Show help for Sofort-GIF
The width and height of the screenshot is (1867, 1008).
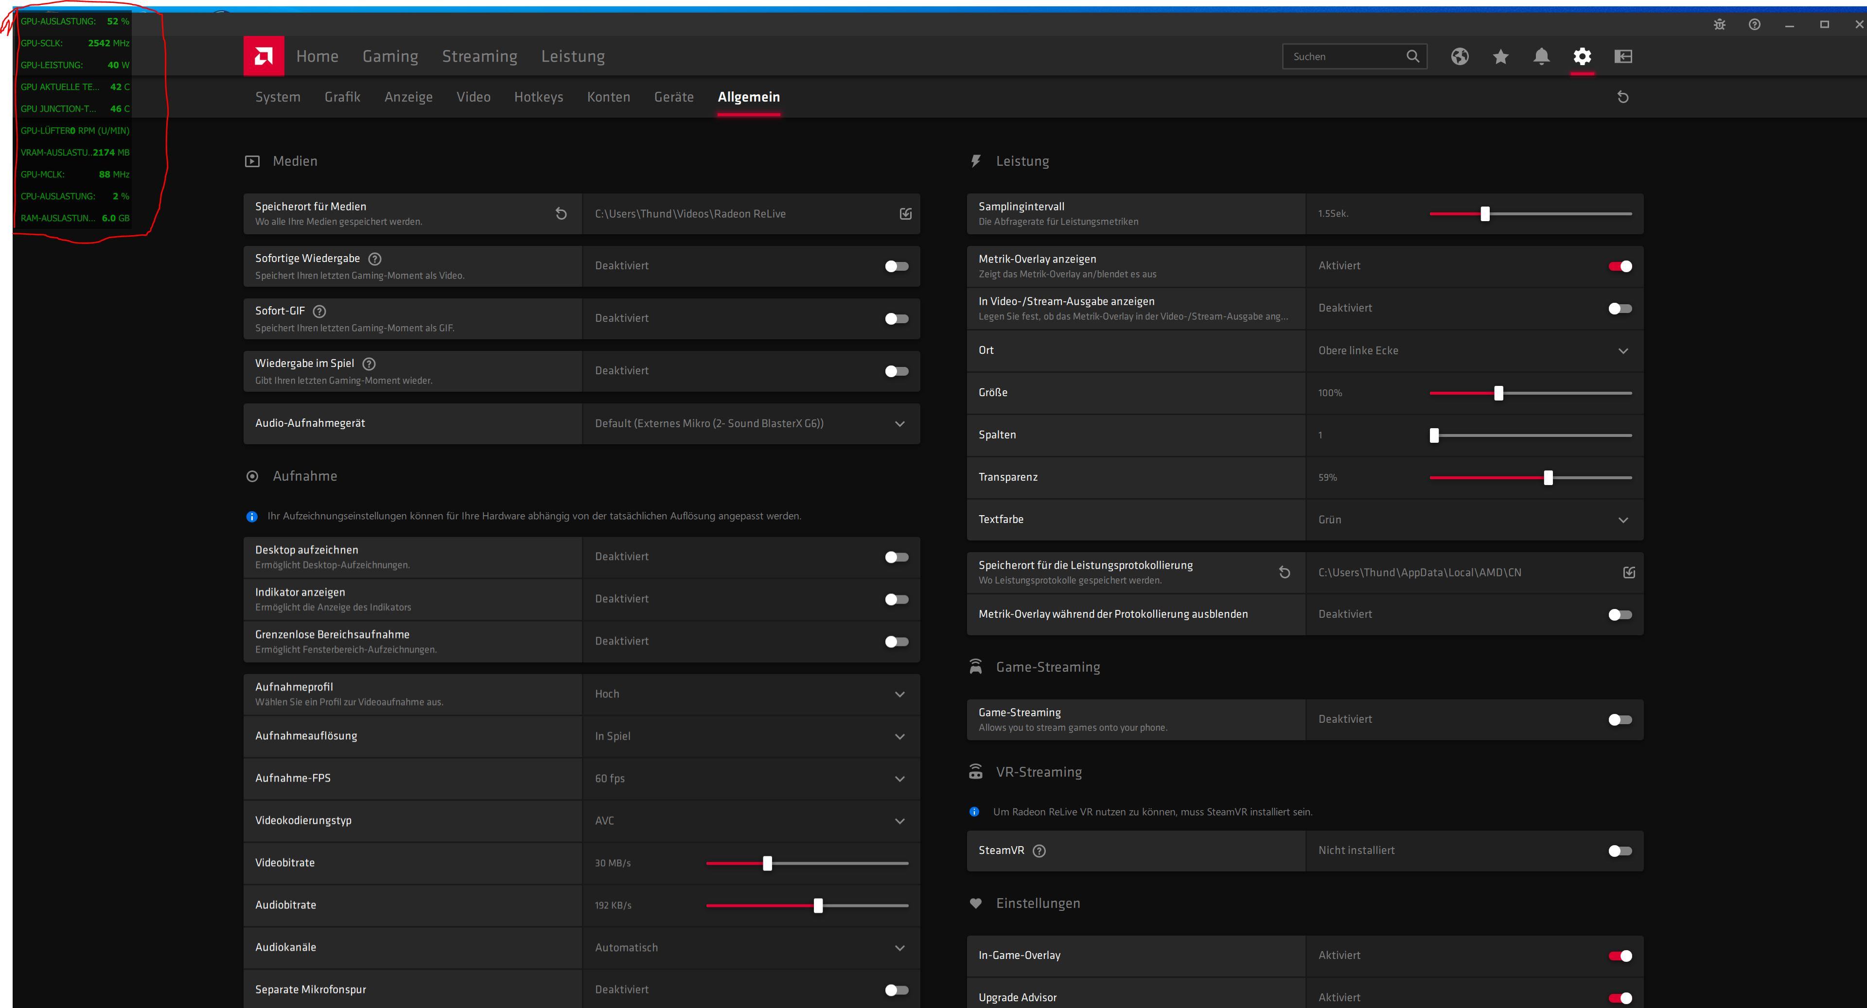[x=319, y=311]
